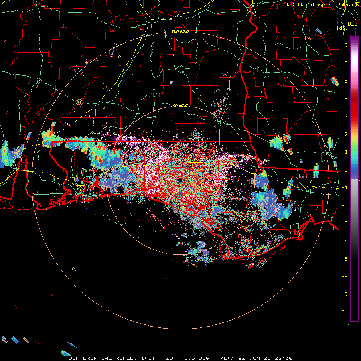Viewport: 361px width, 361px height.
Task: Click the 6 value on color scale
Action: (x=346, y=63)
